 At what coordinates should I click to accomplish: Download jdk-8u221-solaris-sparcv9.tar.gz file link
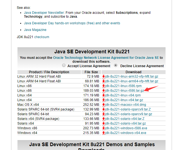pos(128,114)
